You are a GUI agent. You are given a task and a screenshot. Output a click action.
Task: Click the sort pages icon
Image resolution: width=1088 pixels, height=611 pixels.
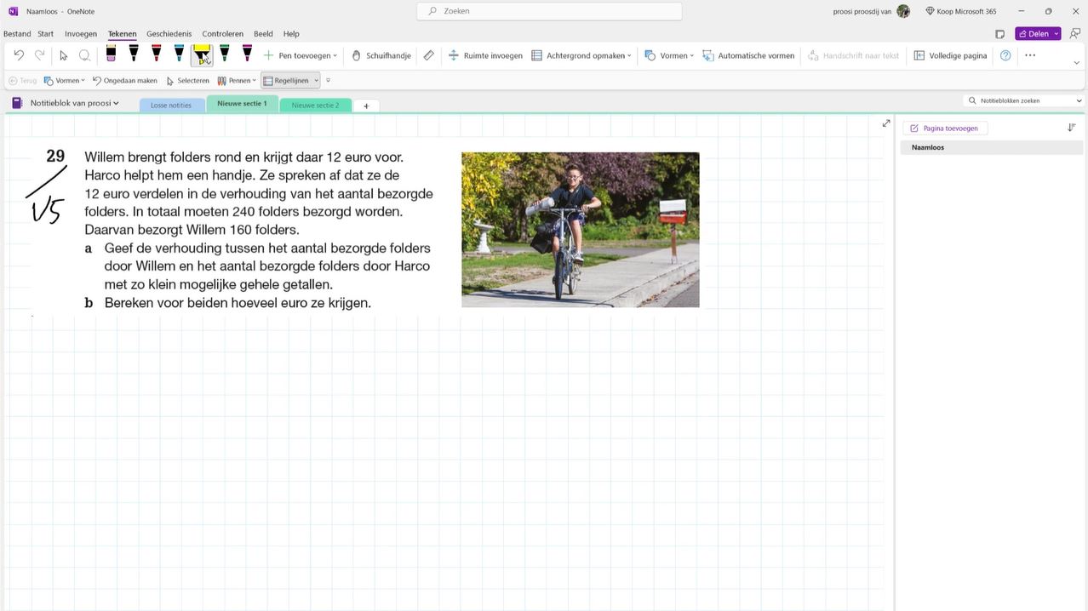pos(1071,128)
